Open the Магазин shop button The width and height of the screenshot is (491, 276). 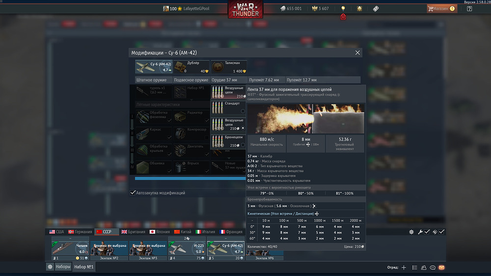tap(442, 8)
